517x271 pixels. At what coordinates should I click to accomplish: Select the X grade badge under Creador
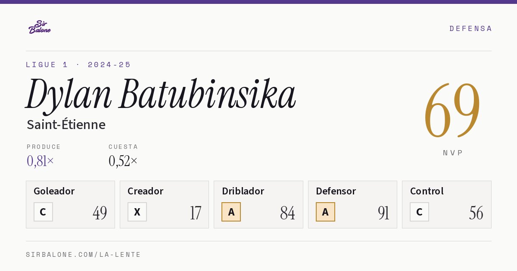tap(137, 212)
